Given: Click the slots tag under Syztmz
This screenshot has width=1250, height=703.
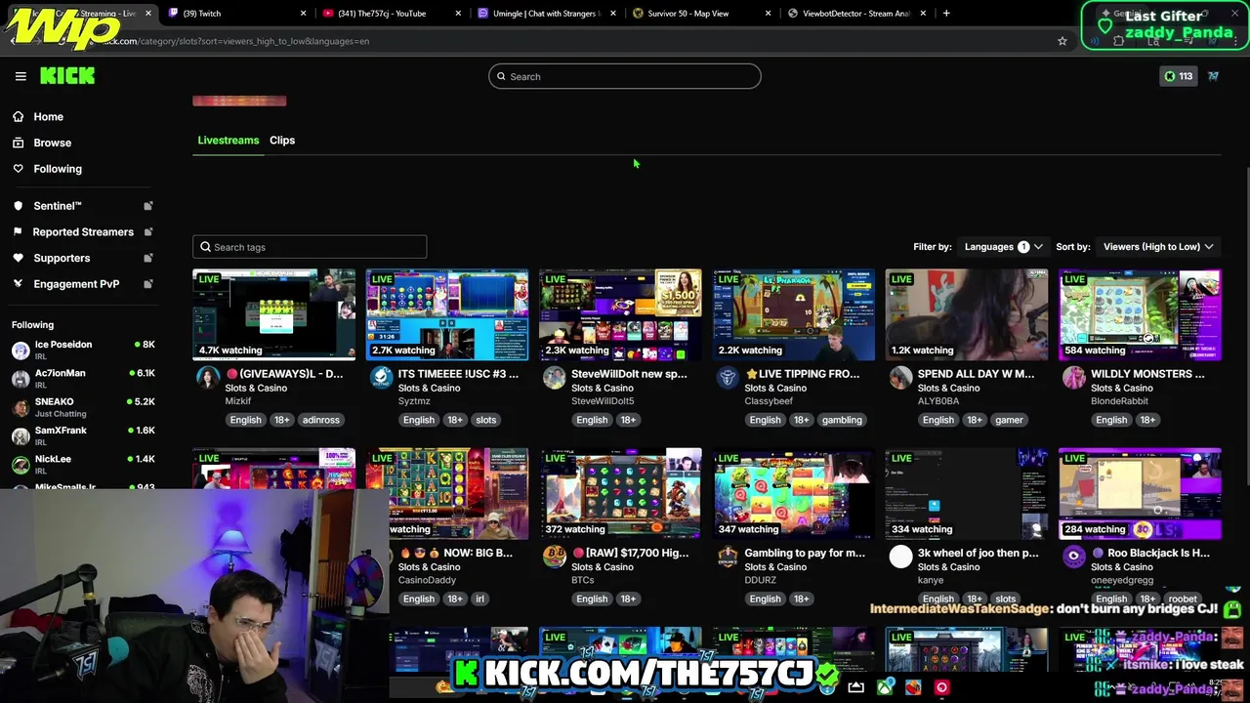Looking at the screenshot, I should coord(486,420).
